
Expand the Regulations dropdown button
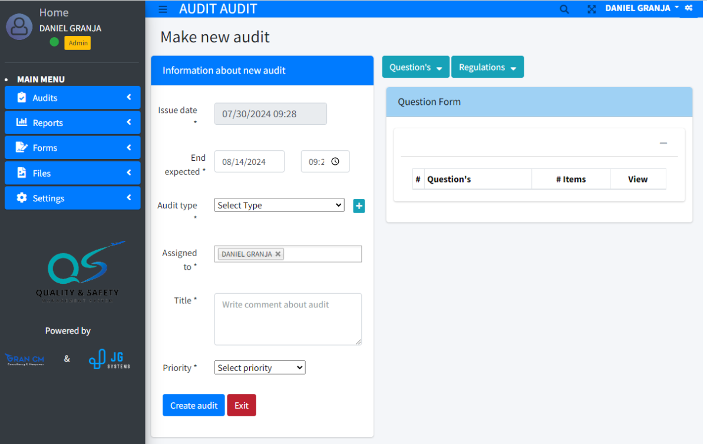coord(488,67)
